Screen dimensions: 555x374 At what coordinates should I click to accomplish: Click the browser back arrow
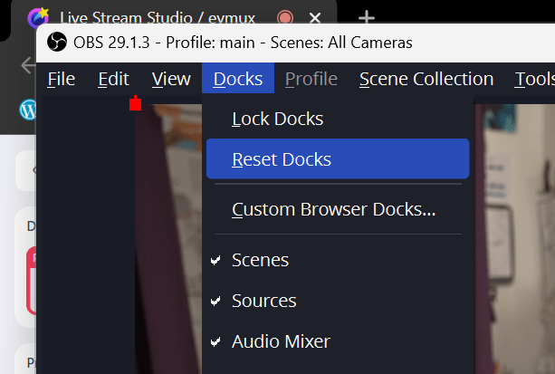point(28,65)
